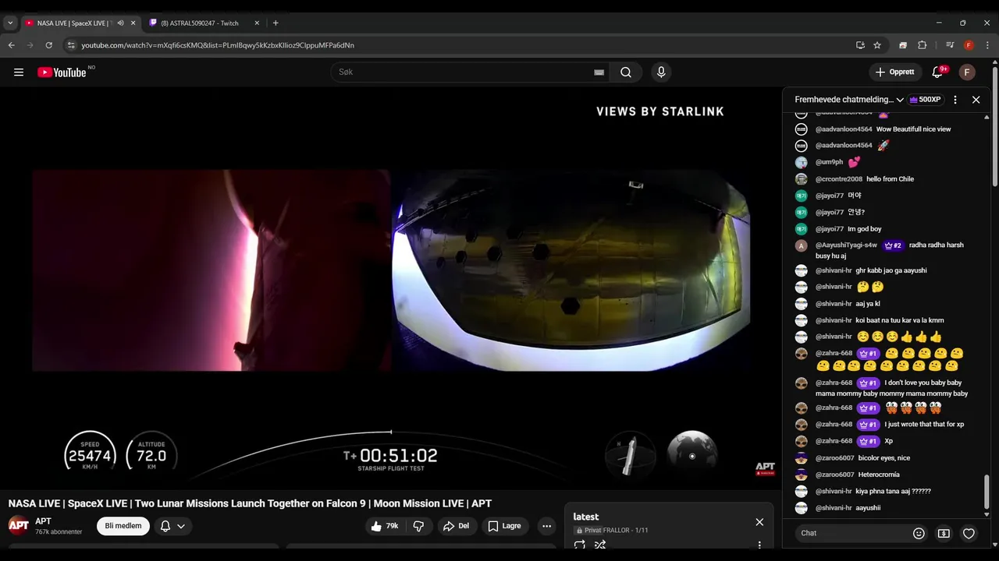Click the @um9ph chat avatar
Image resolution: width=999 pixels, height=561 pixels.
[x=801, y=162]
